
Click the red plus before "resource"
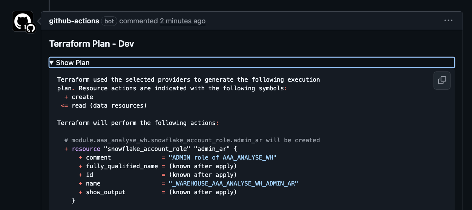click(x=66, y=149)
